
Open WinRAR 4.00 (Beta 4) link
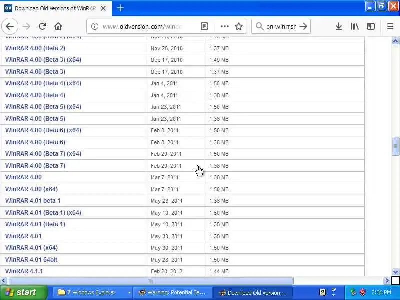35,95
